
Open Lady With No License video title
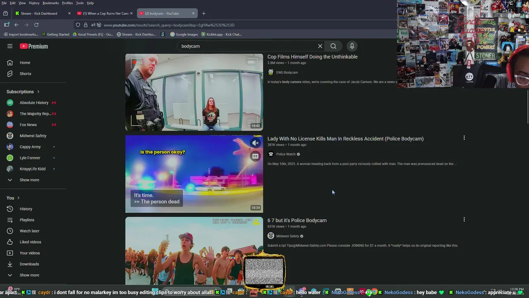[346, 139]
